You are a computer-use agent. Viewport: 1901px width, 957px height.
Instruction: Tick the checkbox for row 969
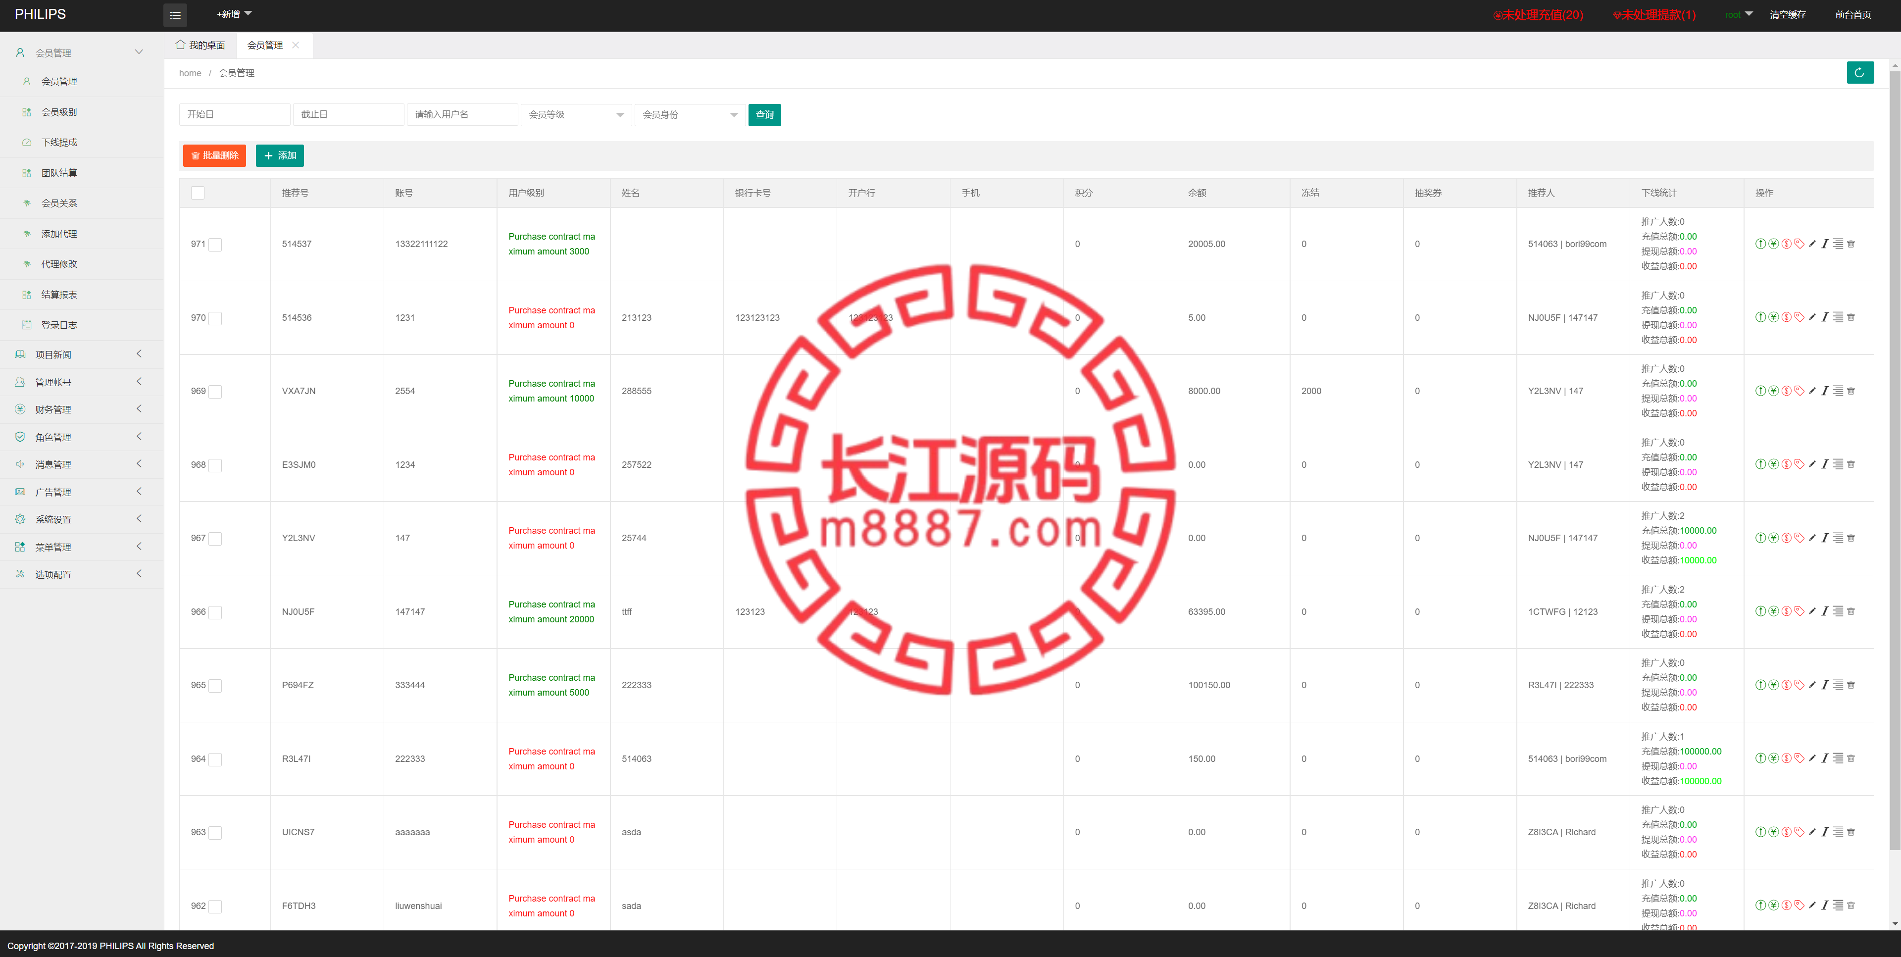[x=215, y=391]
